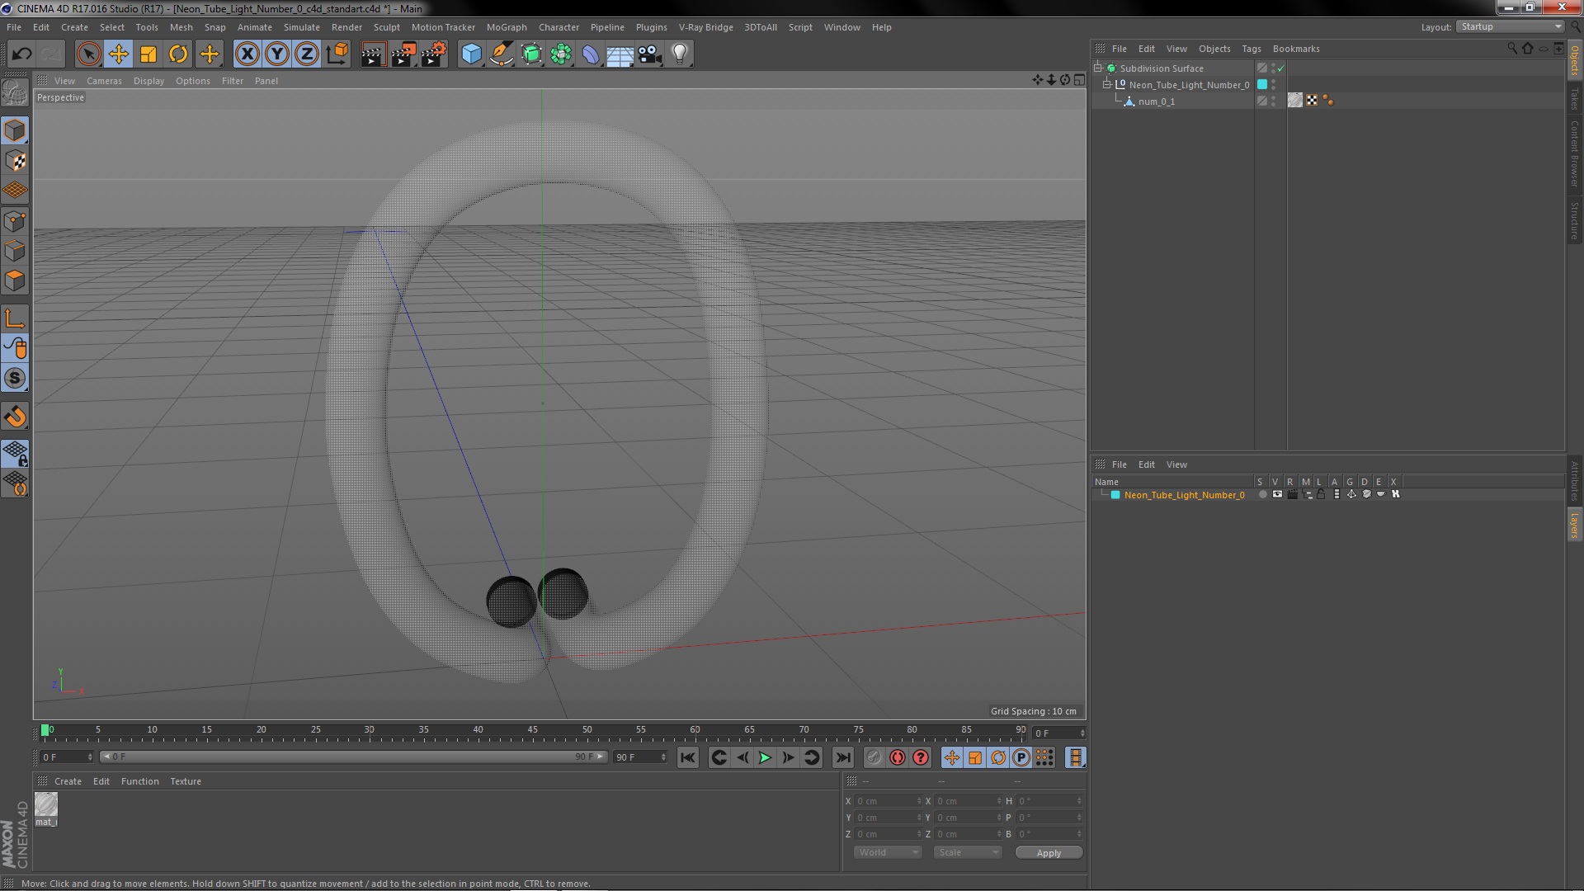Add a Light object from toolbar
The width and height of the screenshot is (1584, 891).
[679, 54]
